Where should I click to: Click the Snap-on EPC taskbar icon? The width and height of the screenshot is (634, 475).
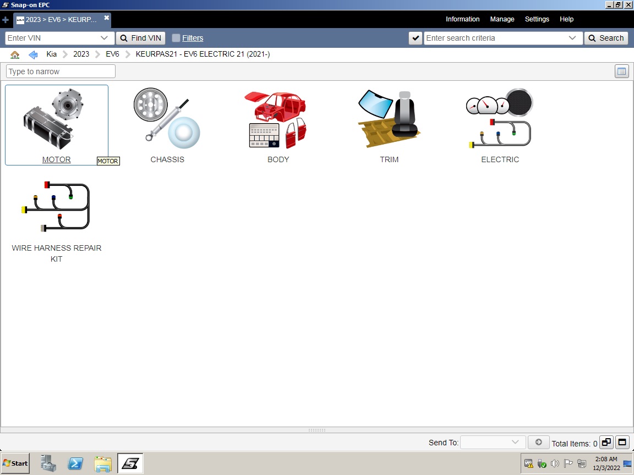(130, 463)
